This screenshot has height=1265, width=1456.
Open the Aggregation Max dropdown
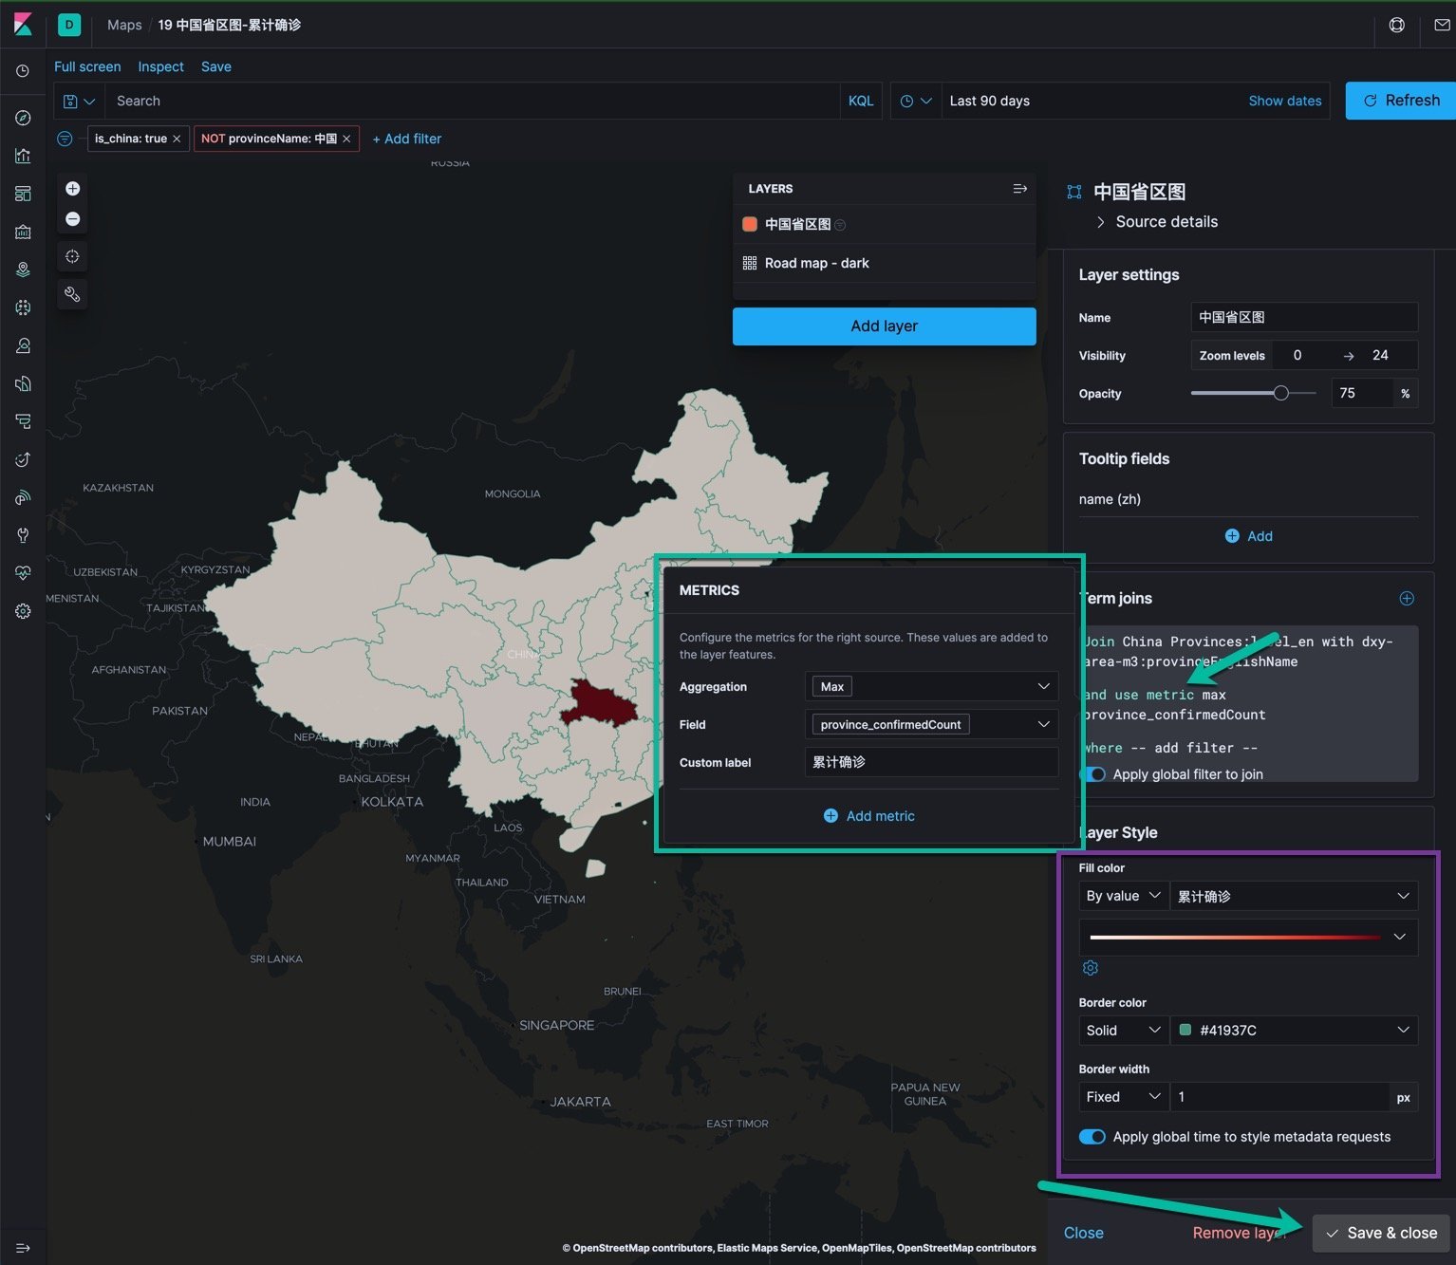click(930, 686)
